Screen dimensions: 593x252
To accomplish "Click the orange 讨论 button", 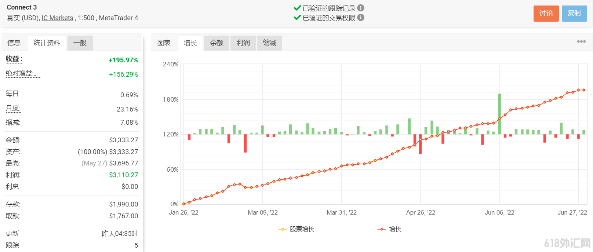I will [546, 14].
